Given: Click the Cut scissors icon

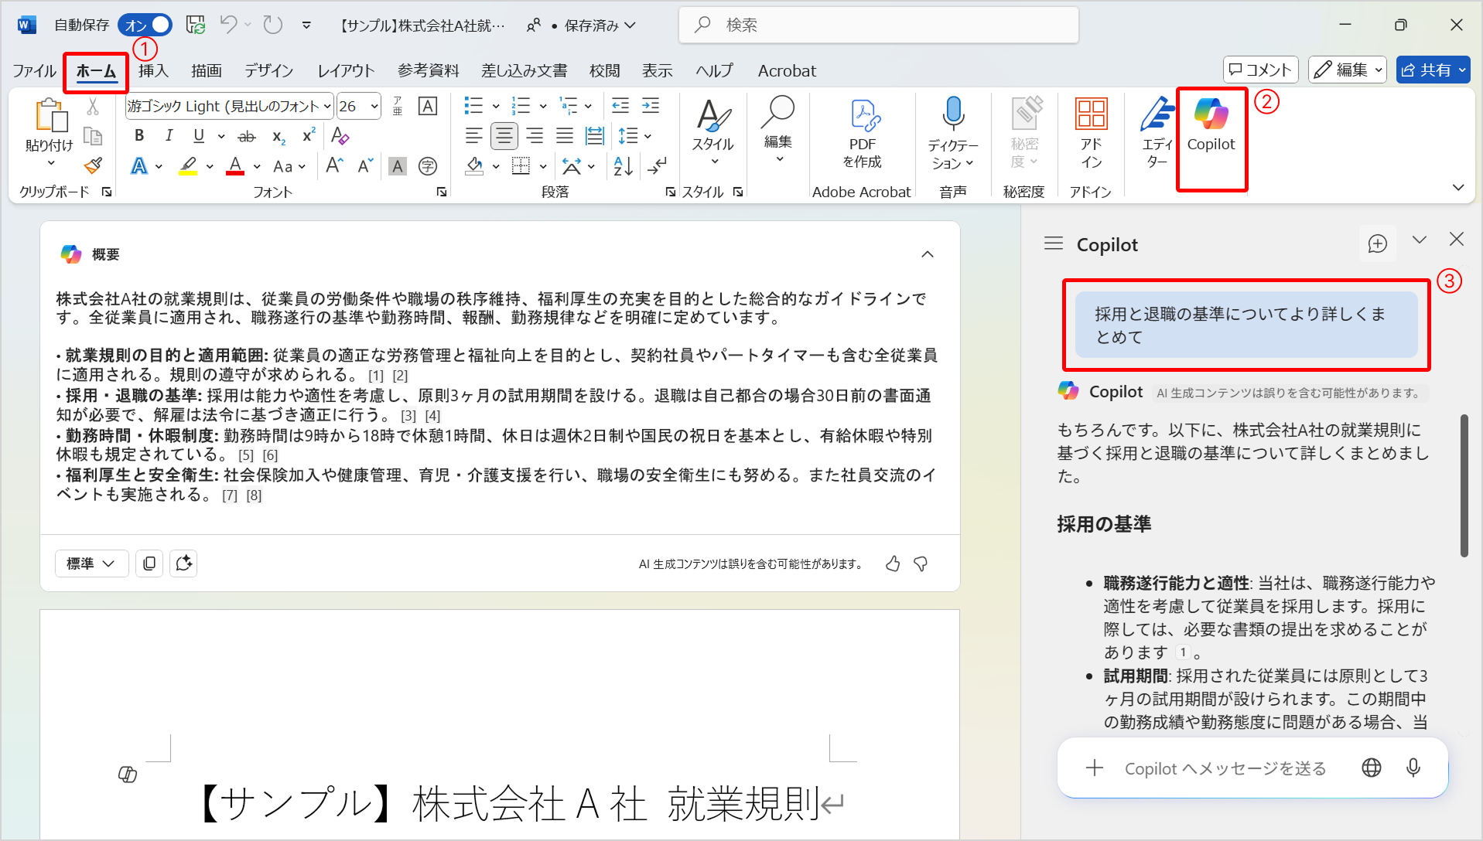Looking at the screenshot, I should click(93, 107).
